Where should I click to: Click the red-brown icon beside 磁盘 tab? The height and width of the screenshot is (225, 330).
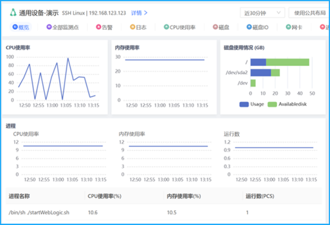215,27
